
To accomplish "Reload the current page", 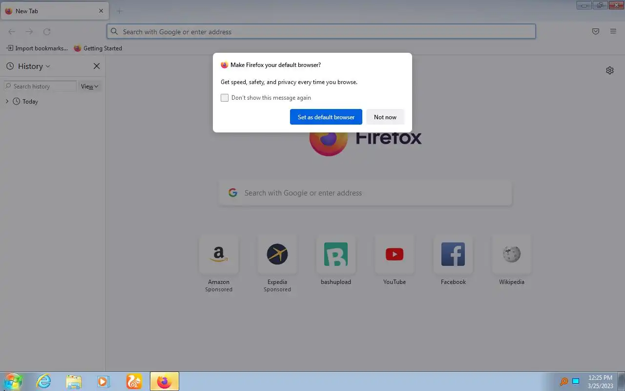I will tap(47, 31).
